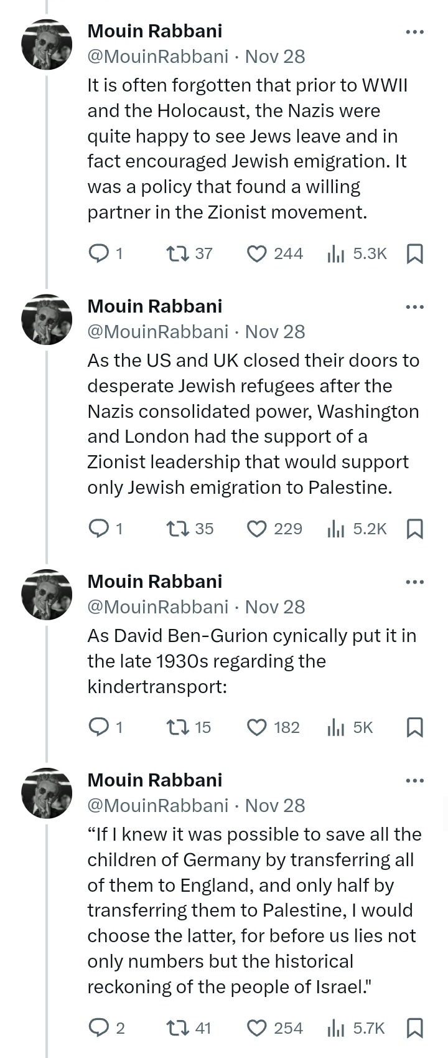The height and width of the screenshot is (1058, 448).
Task: Open profile avatar on the second tweet
Action: point(47,319)
